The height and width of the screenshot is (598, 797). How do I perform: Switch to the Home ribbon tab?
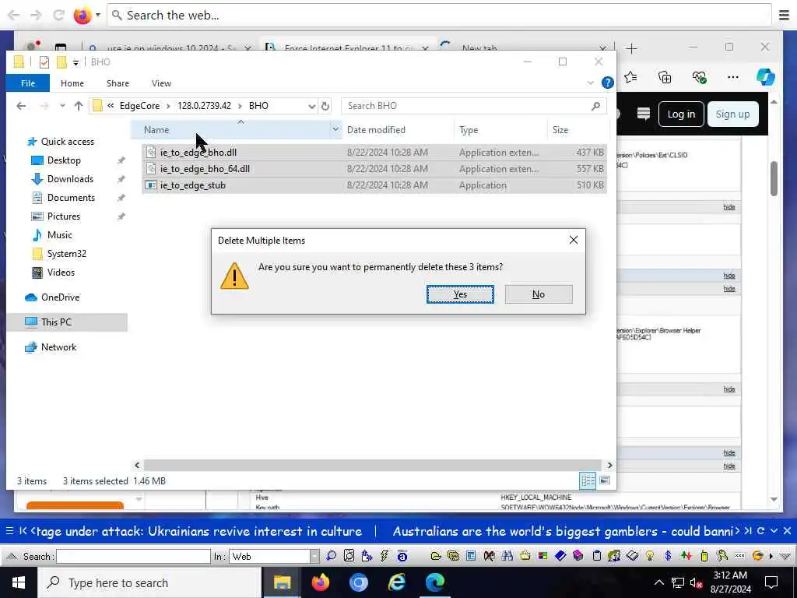[72, 83]
